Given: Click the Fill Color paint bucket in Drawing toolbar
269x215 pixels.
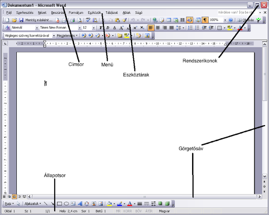Looking at the screenshot, I should (x=109, y=204).
